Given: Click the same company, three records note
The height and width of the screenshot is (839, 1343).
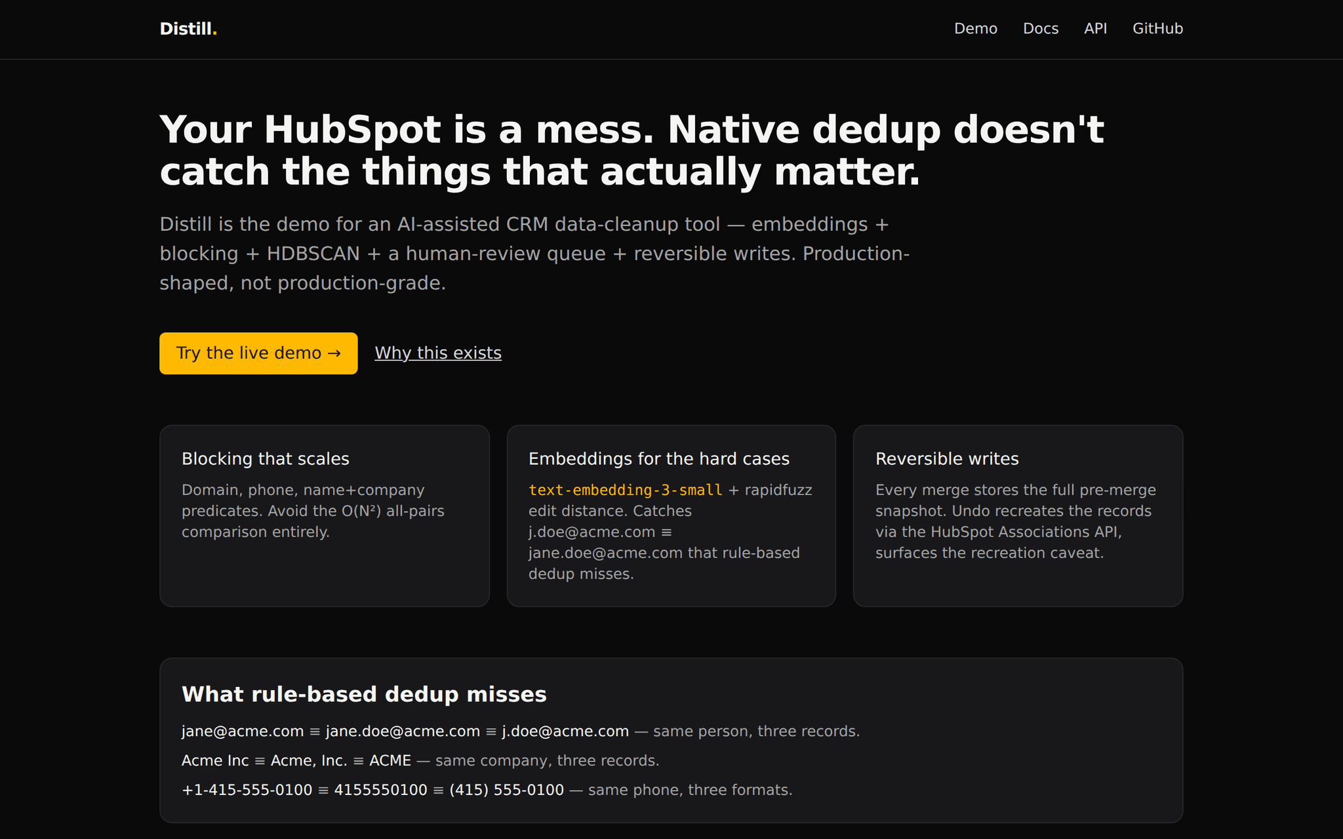Looking at the screenshot, I should coord(547,761).
